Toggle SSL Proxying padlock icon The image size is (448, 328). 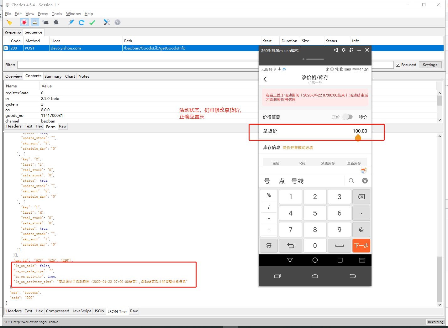(35, 22)
